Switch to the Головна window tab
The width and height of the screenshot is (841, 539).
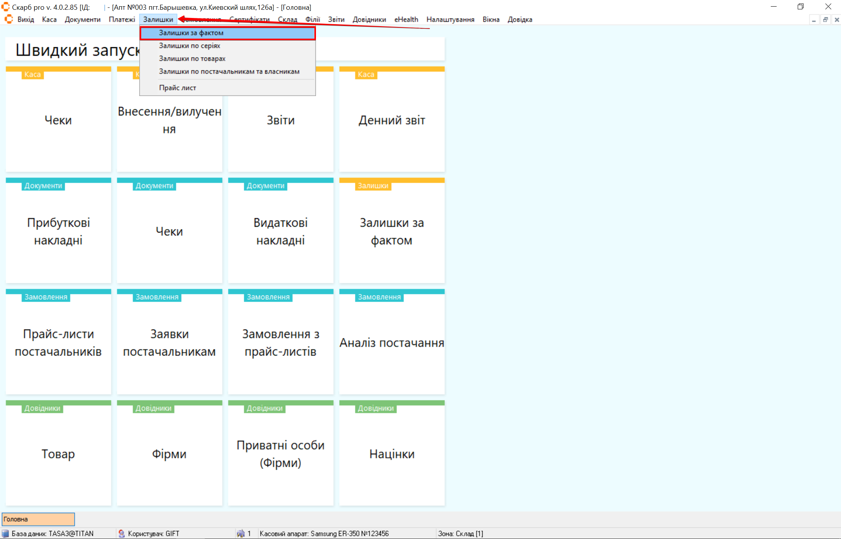[38, 519]
